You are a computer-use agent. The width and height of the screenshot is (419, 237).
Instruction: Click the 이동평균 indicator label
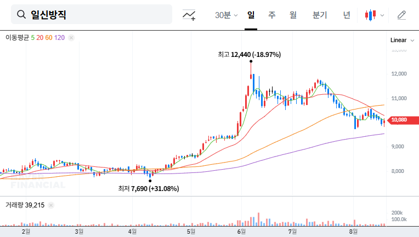(16, 38)
